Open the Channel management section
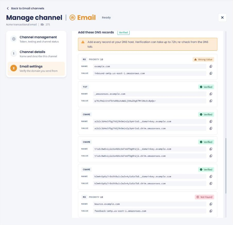 [x=36, y=39]
